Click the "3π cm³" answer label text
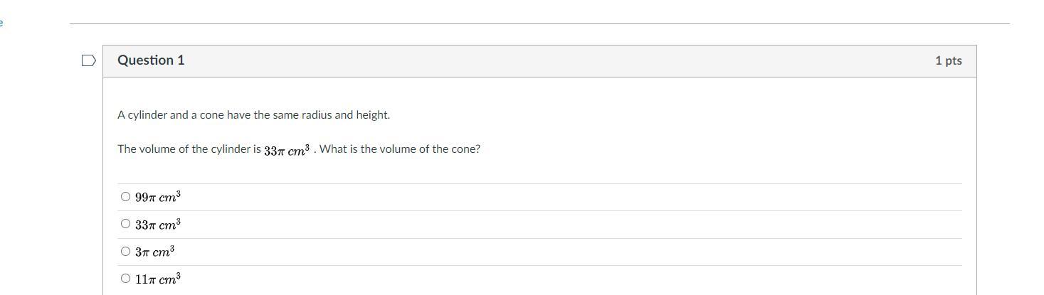Screen dimensions: 1044x295 [155, 252]
